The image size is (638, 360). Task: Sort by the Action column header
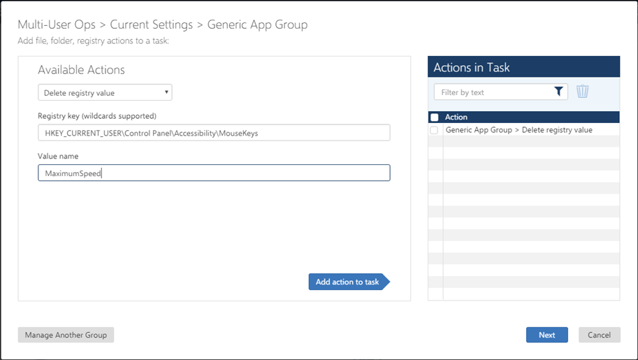tap(456, 117)
